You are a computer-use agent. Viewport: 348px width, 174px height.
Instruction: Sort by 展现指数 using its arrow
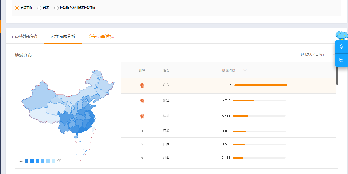[245, 70]
